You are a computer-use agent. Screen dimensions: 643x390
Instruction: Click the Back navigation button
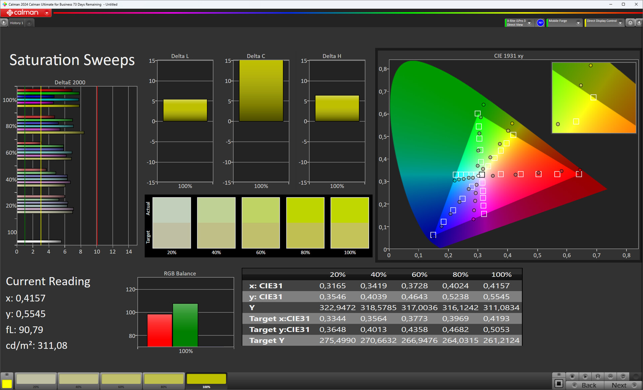coord(585,385)
